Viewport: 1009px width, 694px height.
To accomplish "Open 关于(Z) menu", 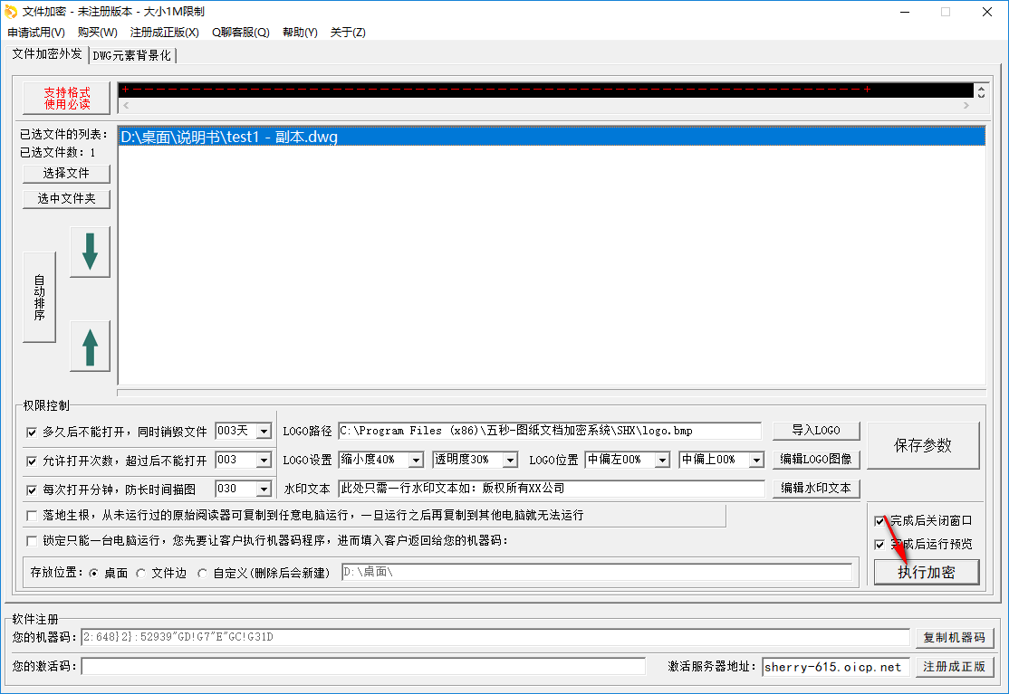I will pyautogui.click(x=348, y=33).
